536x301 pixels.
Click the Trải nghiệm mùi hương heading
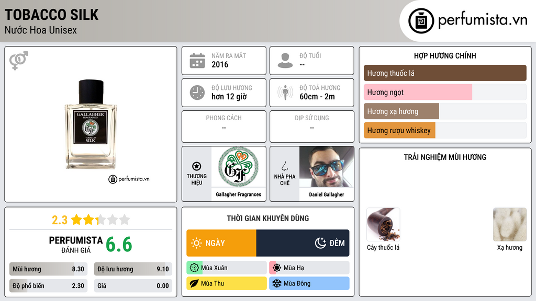[x=445, y=157]
